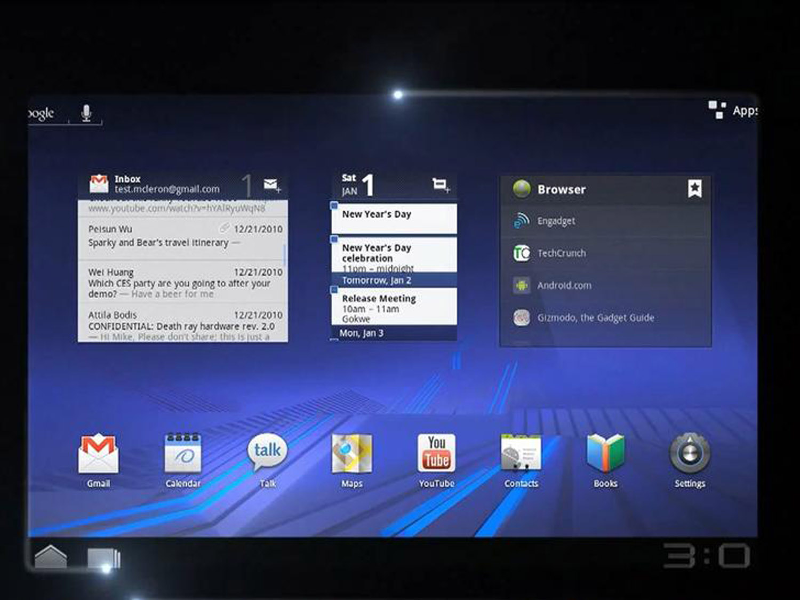Open bookmarks from Browser widget star
Screen dimensions: 800x600
694,189
